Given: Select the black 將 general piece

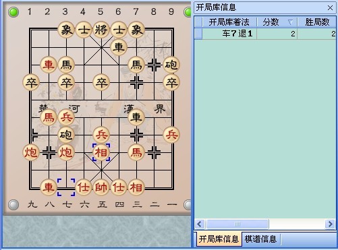Looking at the screenshot, I should [x=101, y=30].
